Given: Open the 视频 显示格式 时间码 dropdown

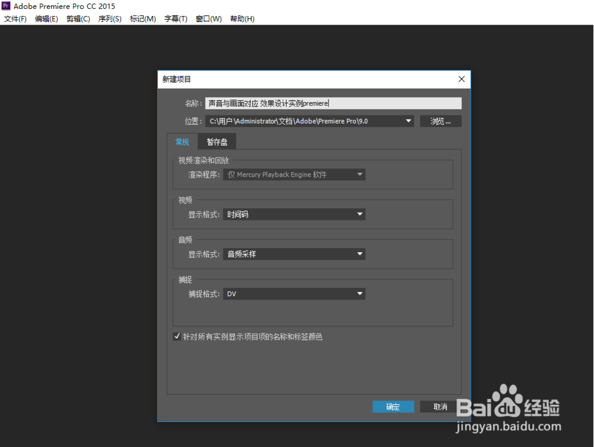Looking at the screenshot, I should tap(294, 214).
